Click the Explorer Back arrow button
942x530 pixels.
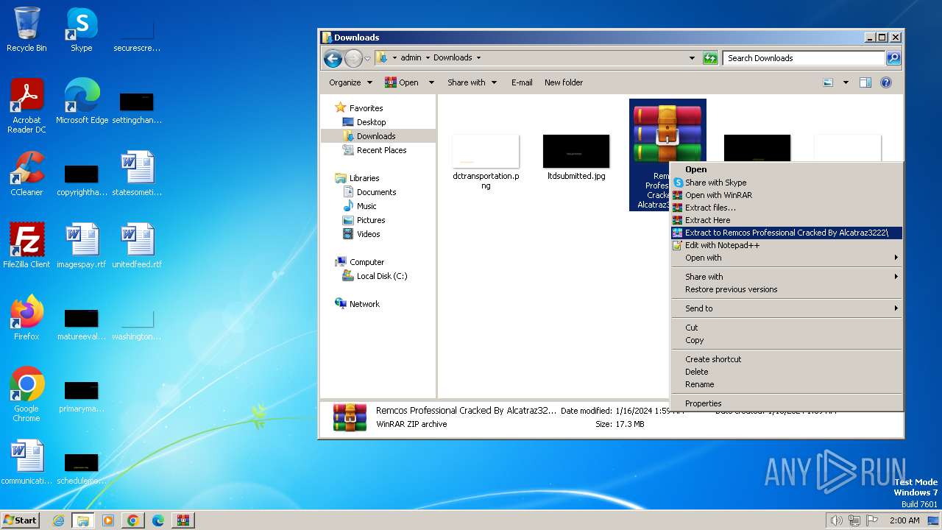tap(333, 58)
